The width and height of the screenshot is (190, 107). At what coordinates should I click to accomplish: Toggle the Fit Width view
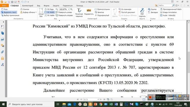click(x=50, y=12)
